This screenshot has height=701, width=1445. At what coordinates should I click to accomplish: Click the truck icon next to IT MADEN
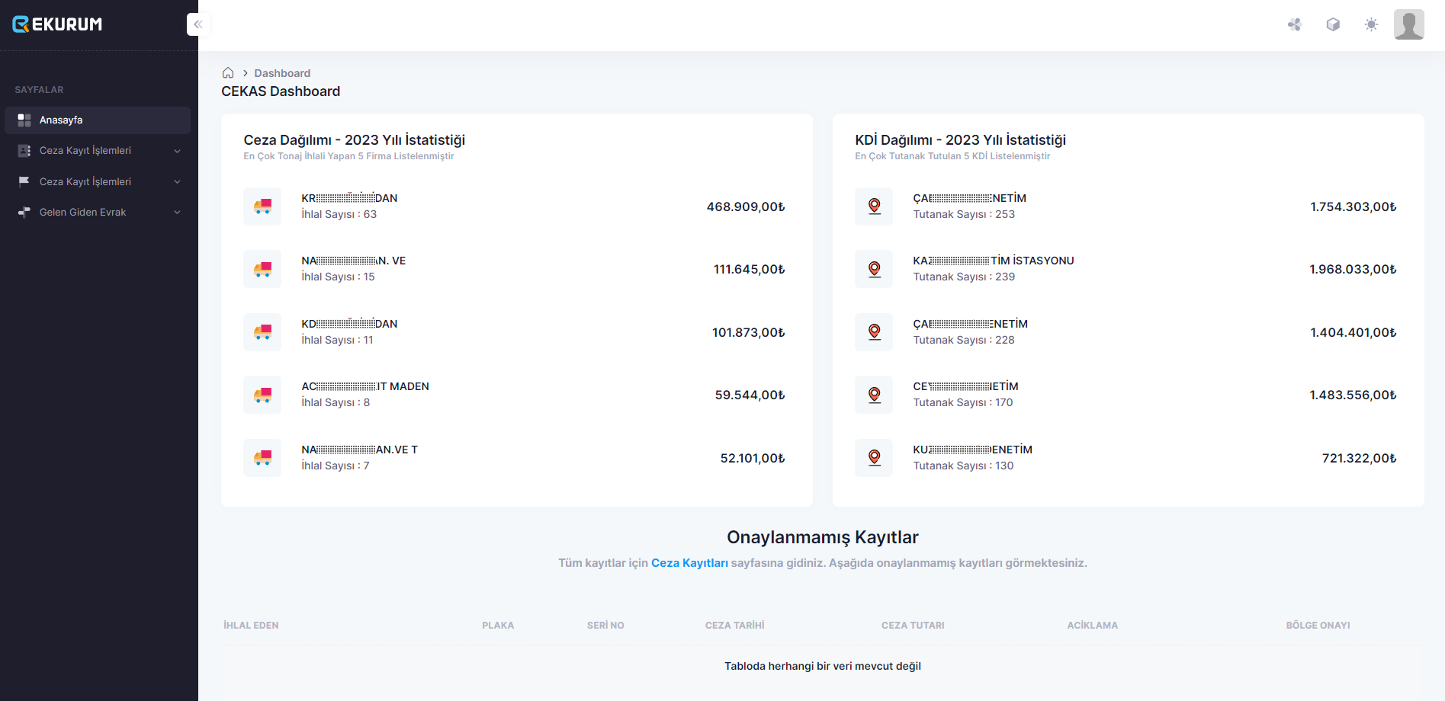click(x=262, y=395)
